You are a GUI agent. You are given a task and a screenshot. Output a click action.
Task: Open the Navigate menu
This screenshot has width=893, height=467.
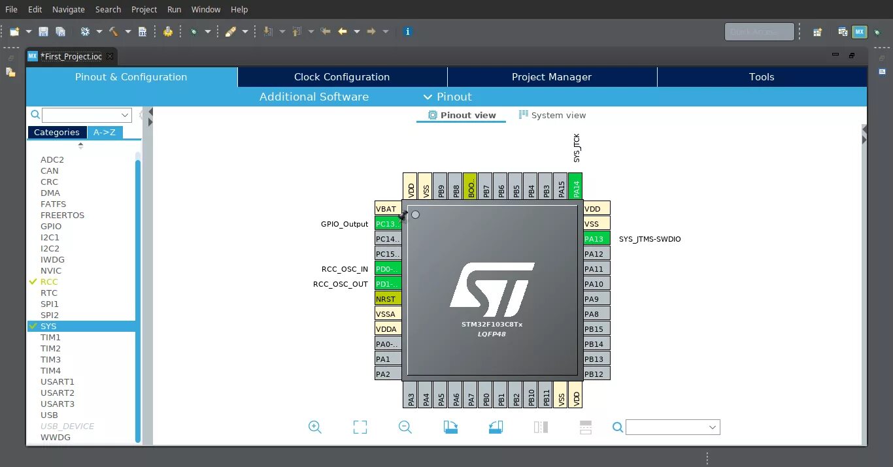pyautogui.click(x=69, y=9)
